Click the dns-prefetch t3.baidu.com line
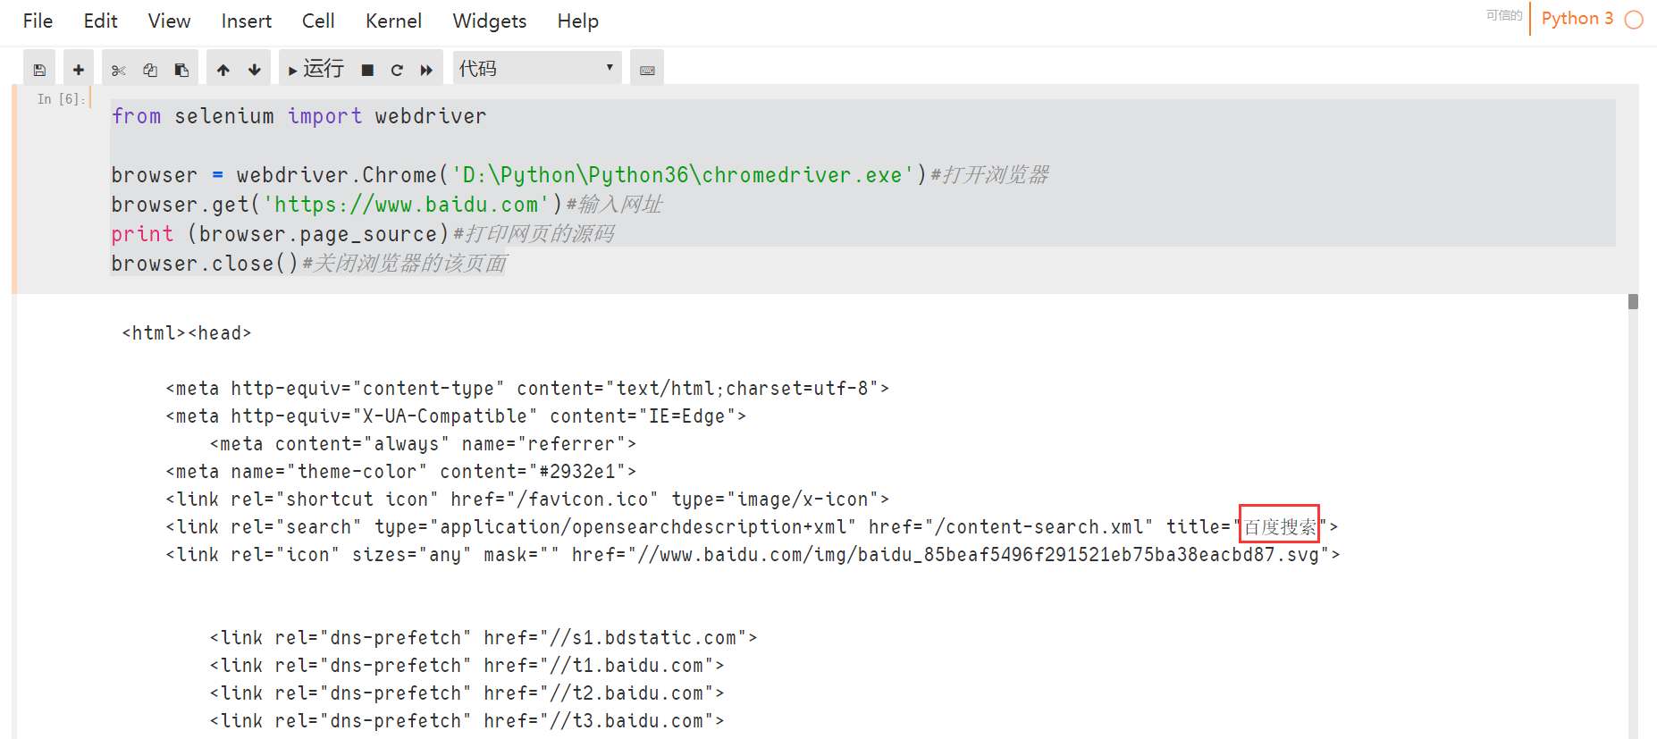Viewport: 1657px width, 739px height. click(467, 721)
